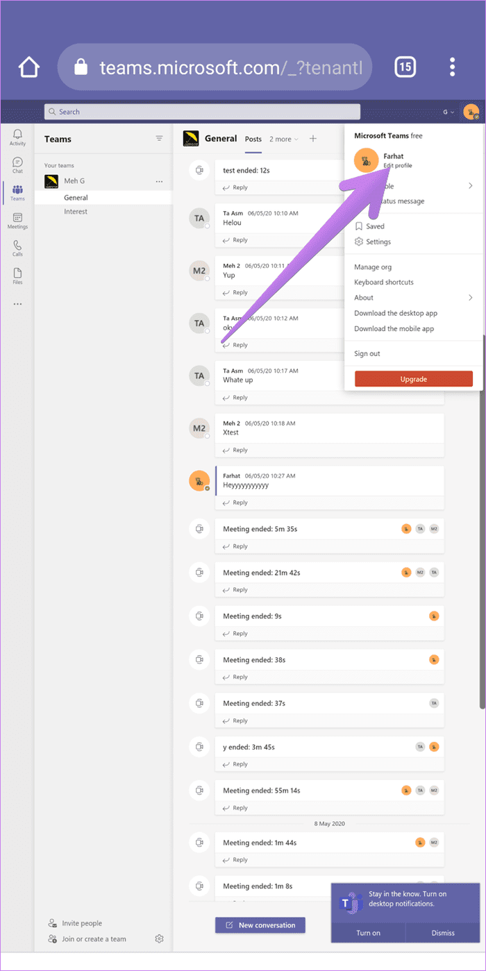Turn on desktop notifications
Image resolution: width=486 pixels, height=971 pixels.
coord(368,933)
